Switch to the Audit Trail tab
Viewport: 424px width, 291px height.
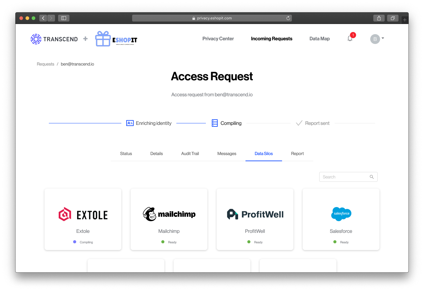pos(190,153)
